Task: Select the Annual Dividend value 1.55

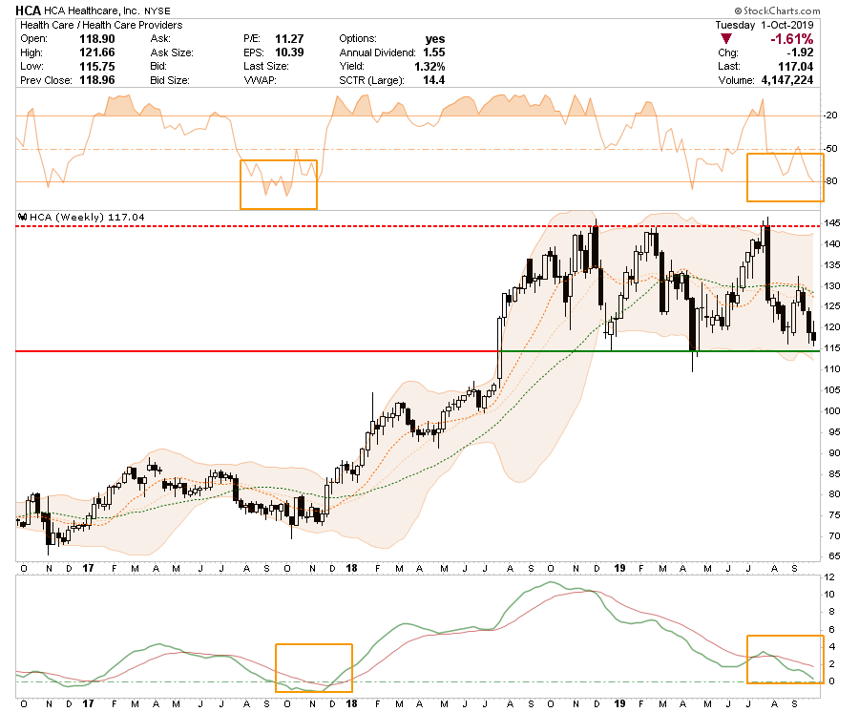Action: click(x=434, y=52)
